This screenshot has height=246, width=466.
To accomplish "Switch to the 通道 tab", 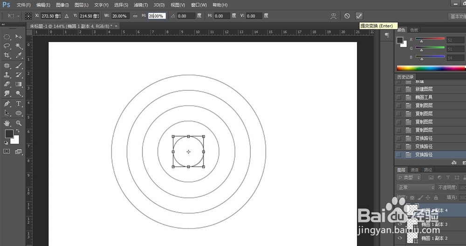I will (x=414, y=170).
